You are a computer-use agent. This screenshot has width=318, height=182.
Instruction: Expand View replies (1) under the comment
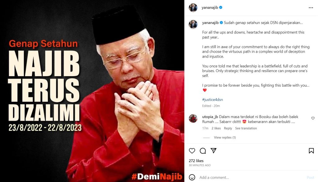point(225,137)
